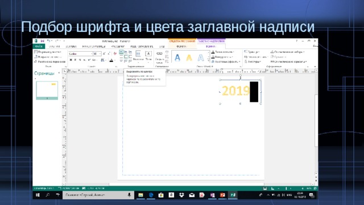Screen dimensions: 364x205
Task: Open the Dropbox icon on the taskbar
Action: [x=181, y=195]
